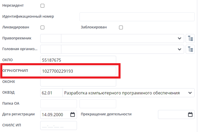Open the ОКВЭД dropdown list
The width and height of the screenshot is (198, 132).
point(190,93)
